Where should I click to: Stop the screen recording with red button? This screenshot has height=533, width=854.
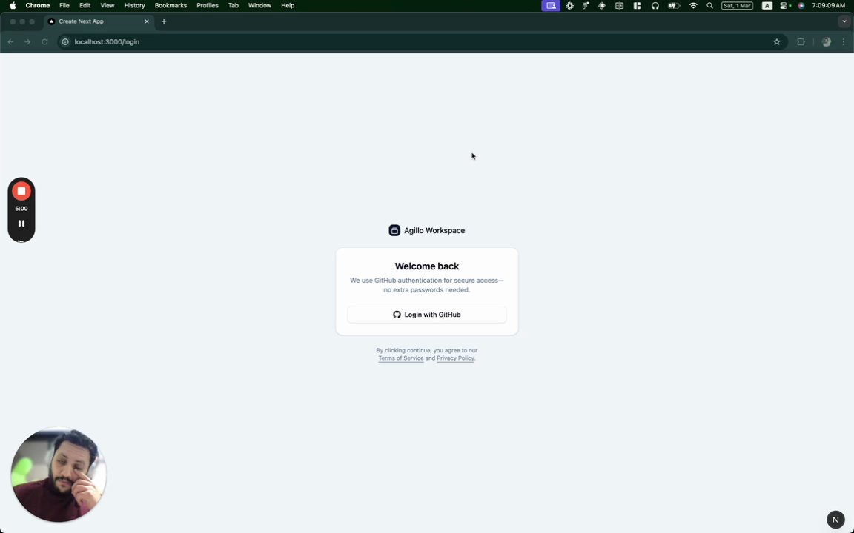coord(21,191)
